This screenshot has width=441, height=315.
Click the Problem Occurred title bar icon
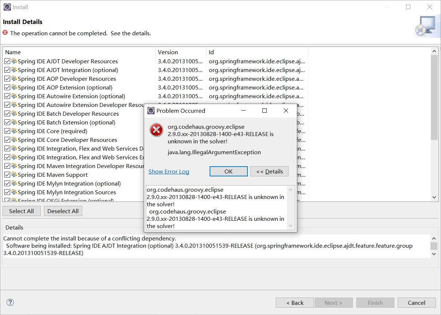pos(151,111)
